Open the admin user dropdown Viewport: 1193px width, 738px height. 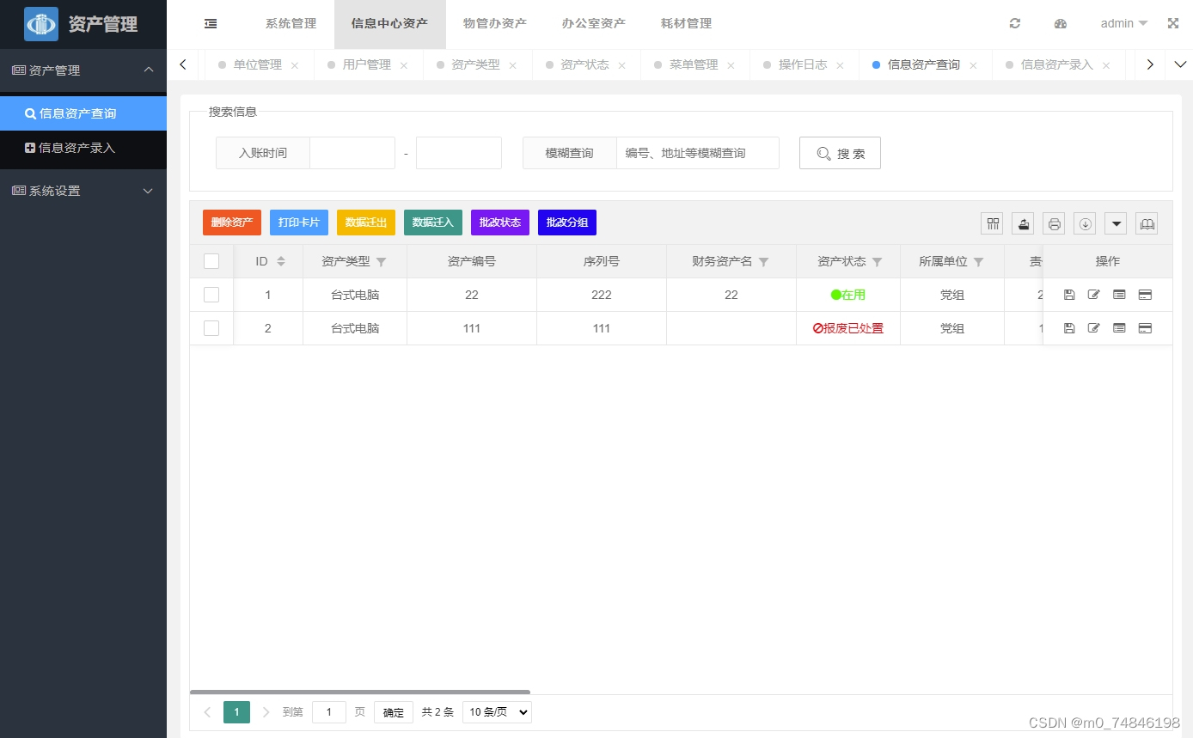[1123, 24]
